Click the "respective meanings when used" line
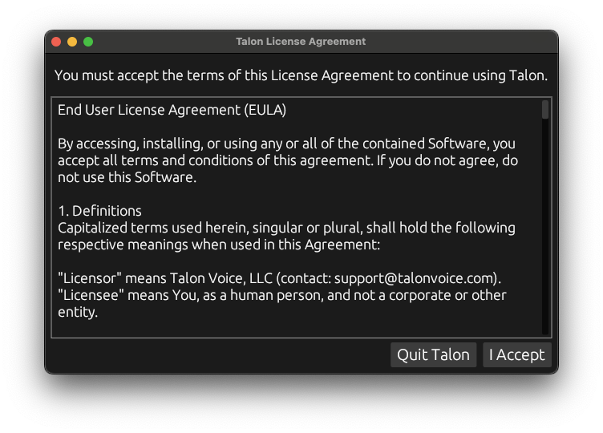The width and height of the screenshot is (603, 433). [219, 245]
